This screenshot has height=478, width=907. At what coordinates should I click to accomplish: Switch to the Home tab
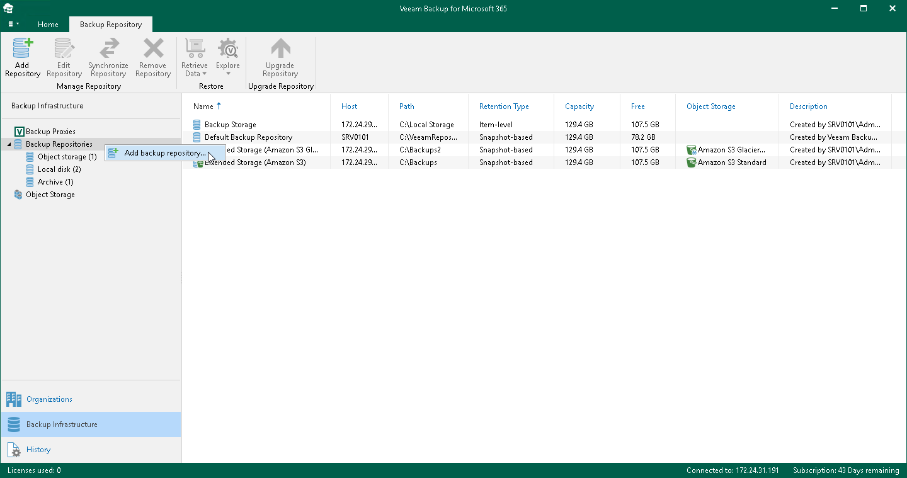click(48, 25)
